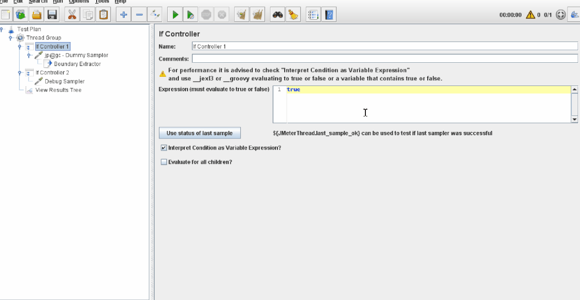This screenshot has width=580, height=300.
Task: Collapse all nodes with minus icon
Action: point(139,14)
